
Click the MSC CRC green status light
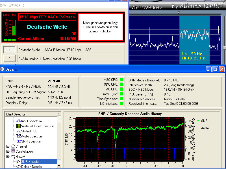pos(121,79)
